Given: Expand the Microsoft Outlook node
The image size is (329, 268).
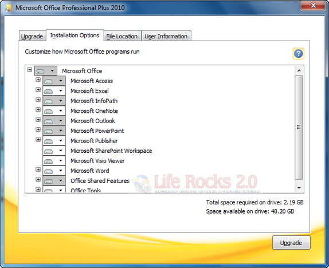Looking at the screenshot, I should pyautogui.click(x=38, y=120).
